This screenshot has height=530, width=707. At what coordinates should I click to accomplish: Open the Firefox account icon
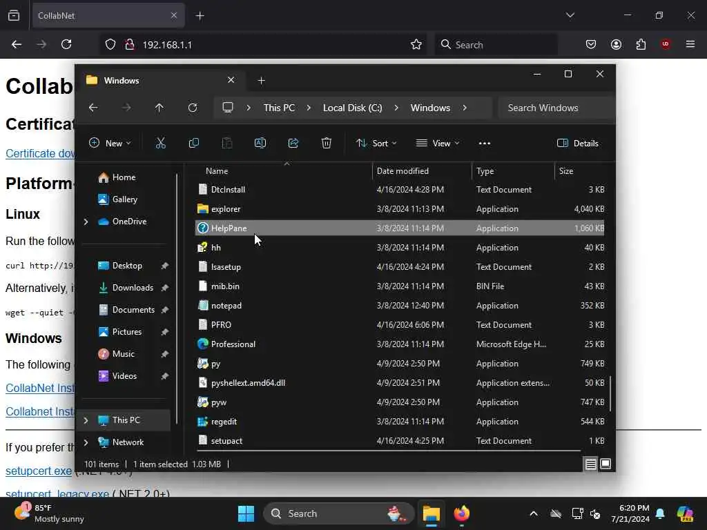(616, 44)
